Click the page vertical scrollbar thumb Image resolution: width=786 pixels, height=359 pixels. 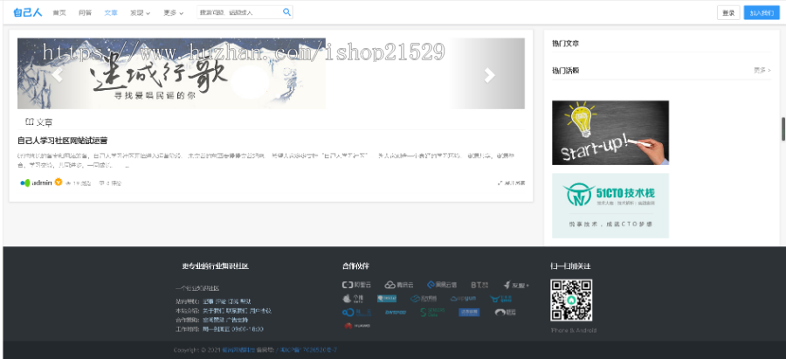point(783,129)
